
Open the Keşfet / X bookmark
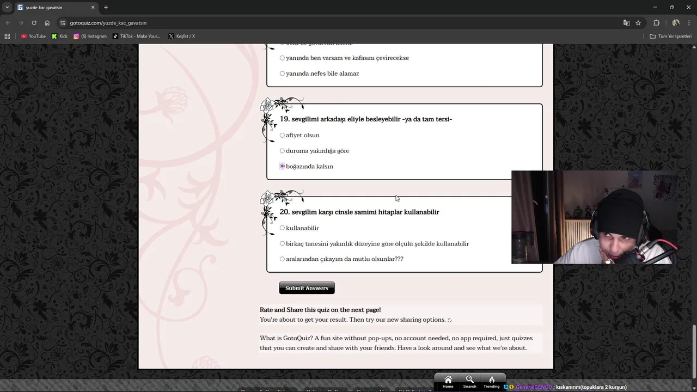coord(182,36)
